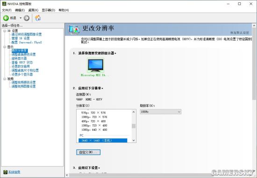Viewport: 257px width, 178px height.
Task: Select the Microstep MSI monitor thumbnail
Action: (95, 65)
